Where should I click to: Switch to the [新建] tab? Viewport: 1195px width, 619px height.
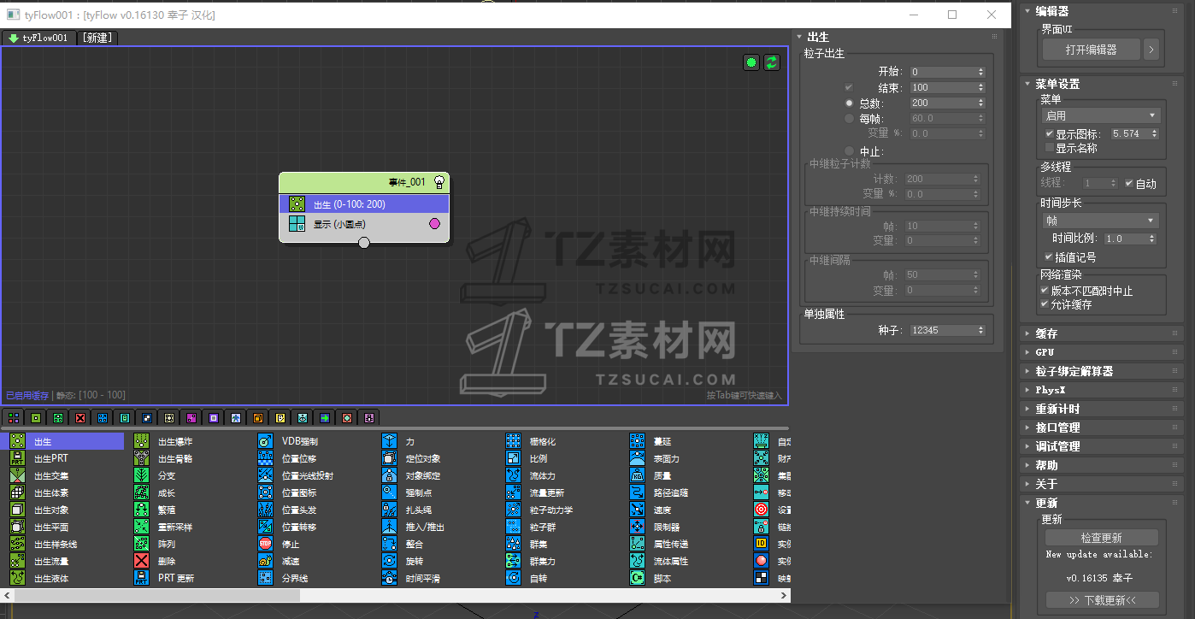97,38
